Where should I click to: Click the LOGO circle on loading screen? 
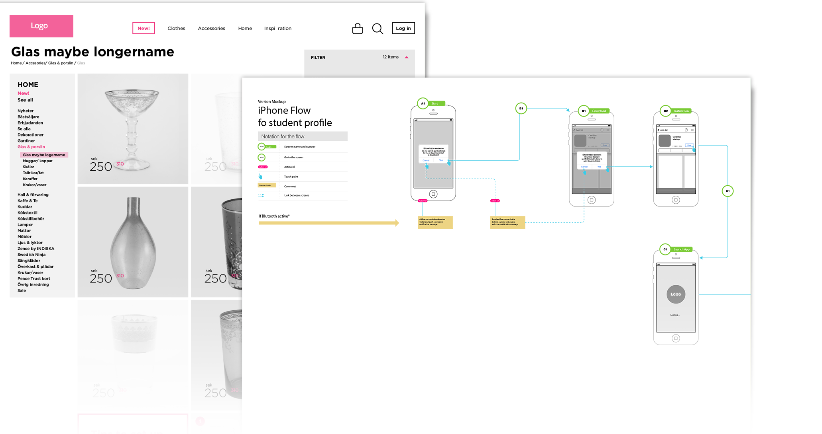(676, 294)
